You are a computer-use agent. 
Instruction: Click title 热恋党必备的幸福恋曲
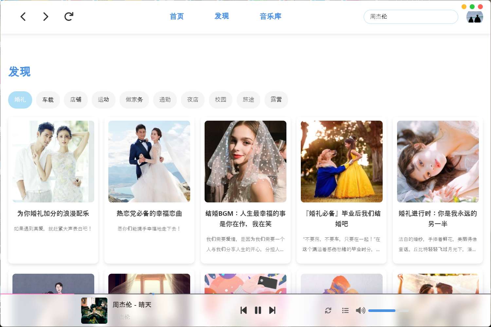(149, 214)
